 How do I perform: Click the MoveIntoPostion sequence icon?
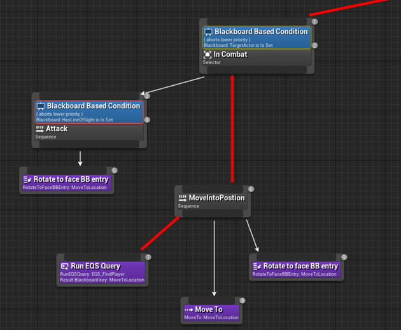coord(183,198)
